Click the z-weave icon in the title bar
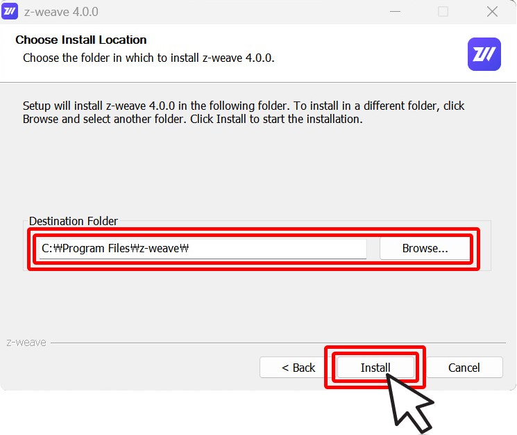This screenshot has height=435, width=517. point(10,12)
